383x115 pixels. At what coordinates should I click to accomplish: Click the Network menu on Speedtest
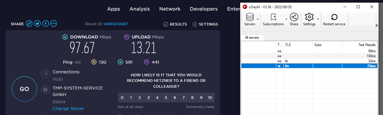point(170,9)
